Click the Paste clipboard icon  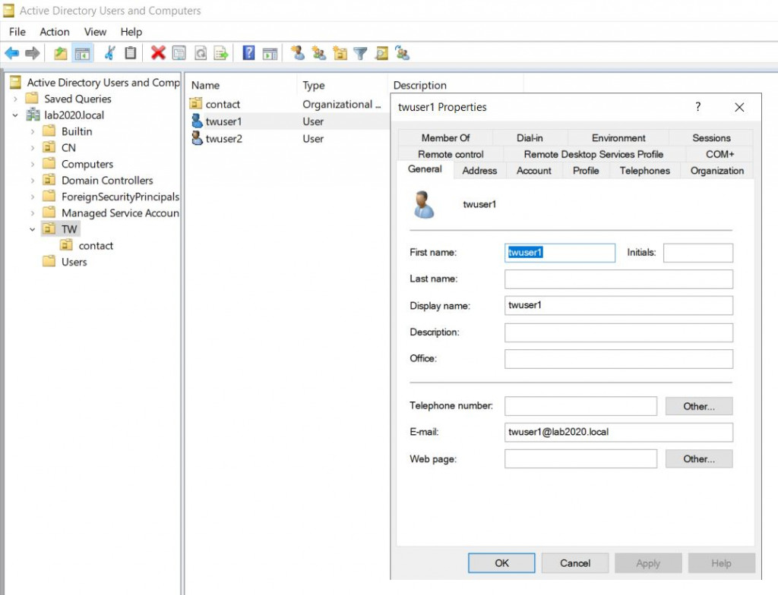point(131,52)
